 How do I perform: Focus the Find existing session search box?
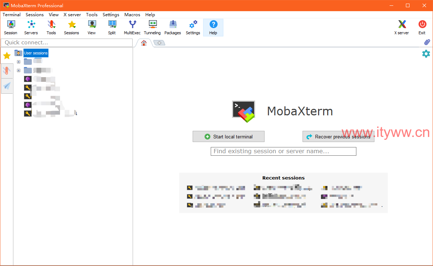coord(283,151)
